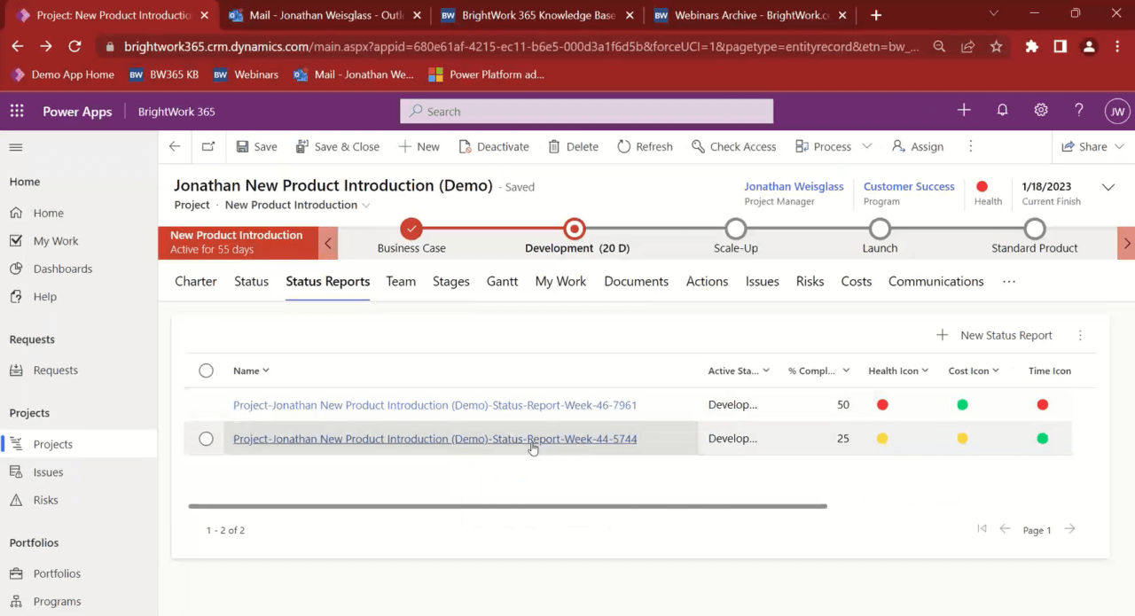Expand the New Product Introduction chevron

pyautogui.click(x=366, y=205)
